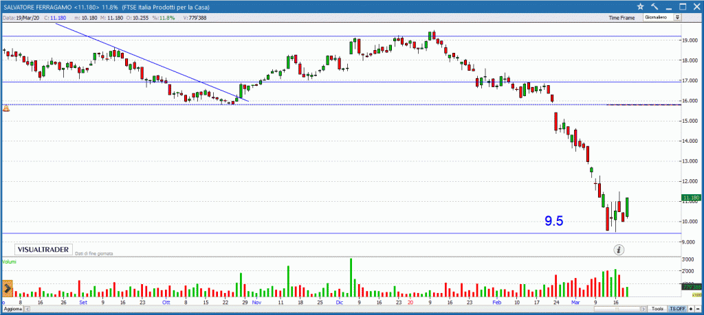Click the 779'388 volume value label
Screen dimensions: 704x315
(692, 287)
